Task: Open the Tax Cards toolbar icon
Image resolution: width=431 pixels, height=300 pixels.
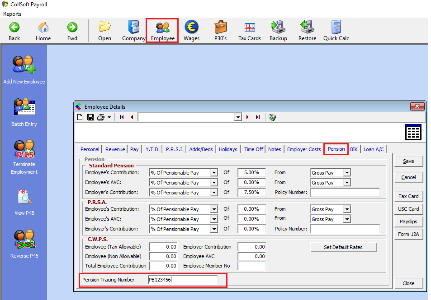Action: (249, 31)
